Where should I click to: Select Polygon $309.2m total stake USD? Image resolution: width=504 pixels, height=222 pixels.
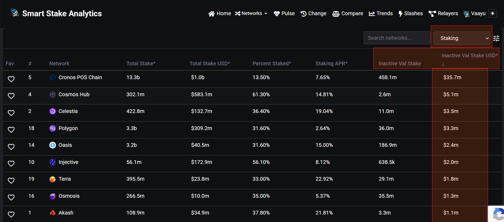click(202, 128)
